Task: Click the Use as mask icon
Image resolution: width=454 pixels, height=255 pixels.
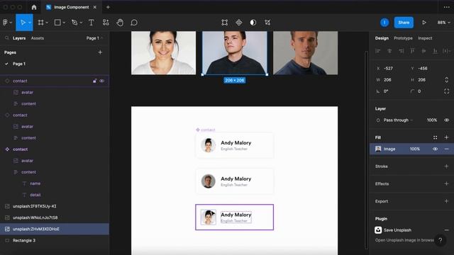Action: click(x=253, y=23)
